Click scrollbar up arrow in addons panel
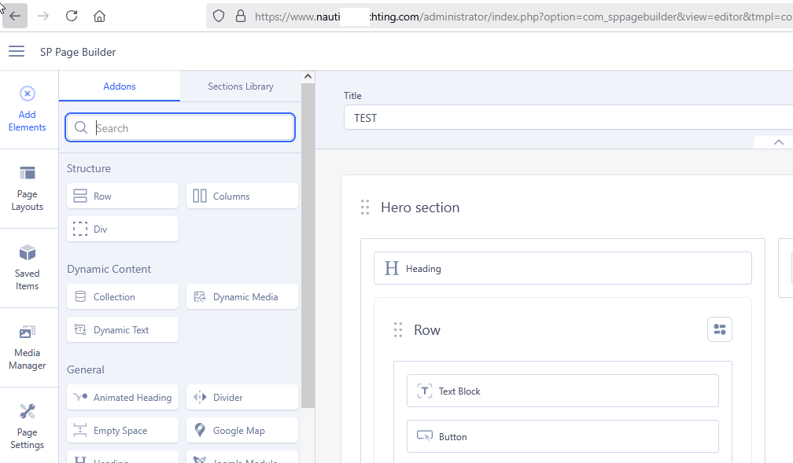793x463 pixels. click(x=308, y=77)
